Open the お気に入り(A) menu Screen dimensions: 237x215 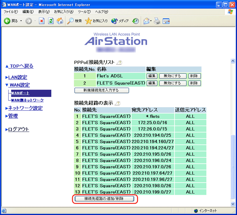pyautogui.click(x=64, y=12)
